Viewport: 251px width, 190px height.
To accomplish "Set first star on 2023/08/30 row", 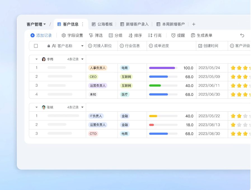I will pyautogui.click(x=233, y=134).
